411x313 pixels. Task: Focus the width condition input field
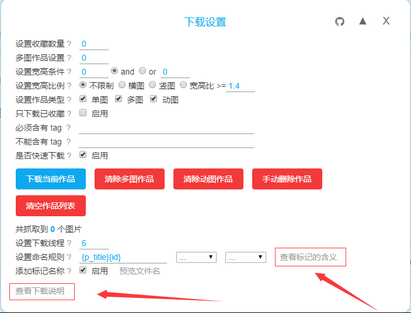point(94,72)
